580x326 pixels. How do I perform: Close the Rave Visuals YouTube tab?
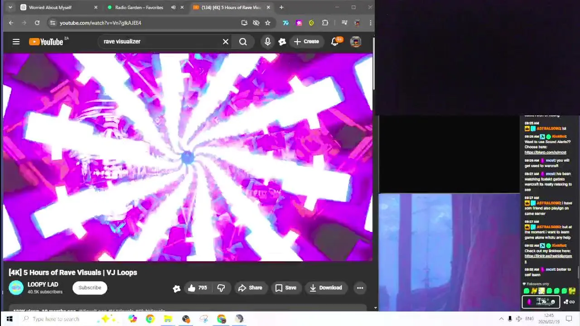click(x=268, y=7)
